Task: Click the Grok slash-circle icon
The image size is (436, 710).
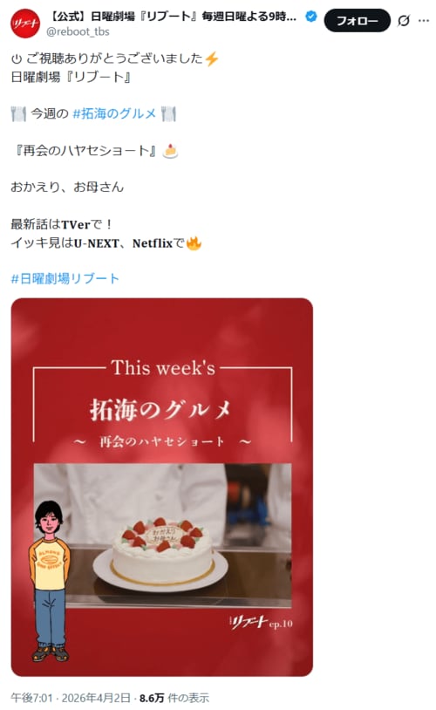Action: (404, 20)
